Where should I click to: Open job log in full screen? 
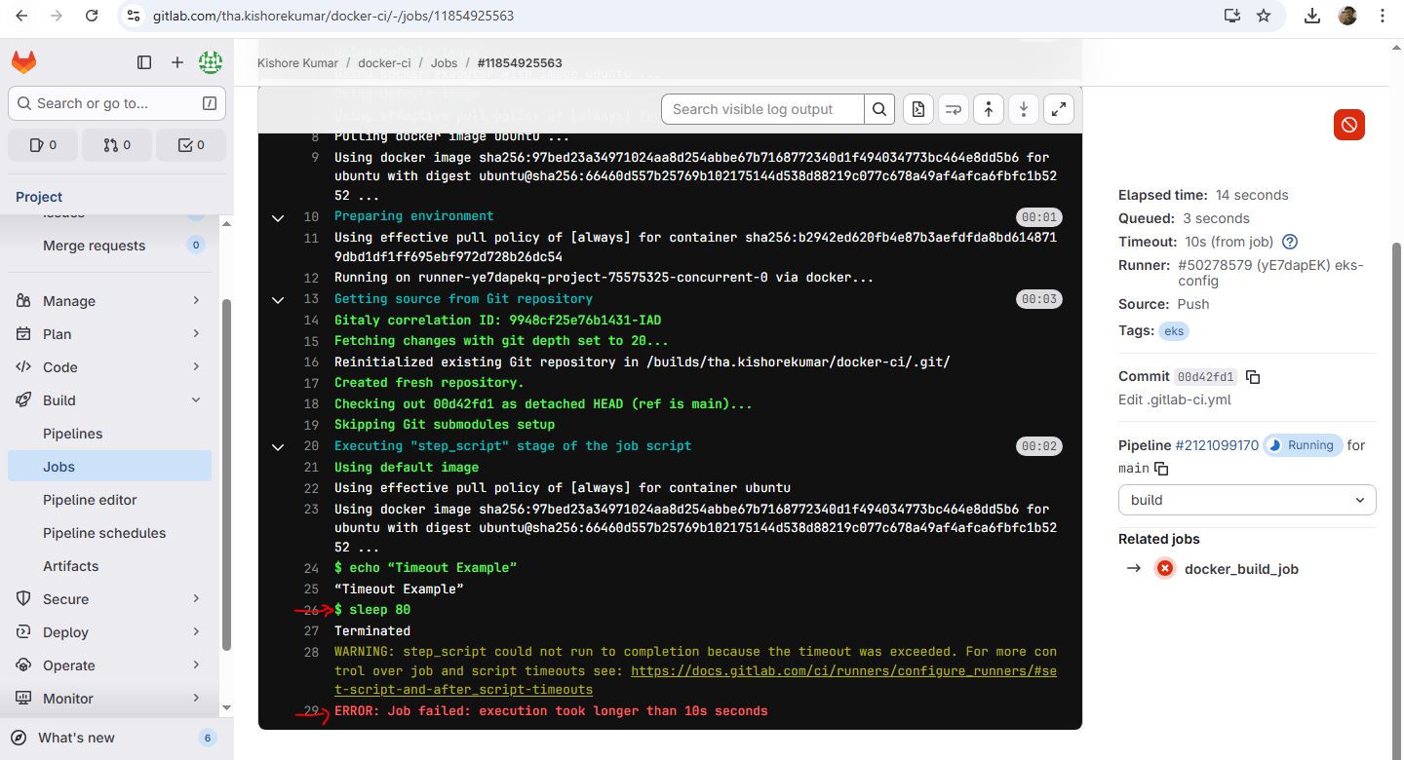coord(1059,109)
